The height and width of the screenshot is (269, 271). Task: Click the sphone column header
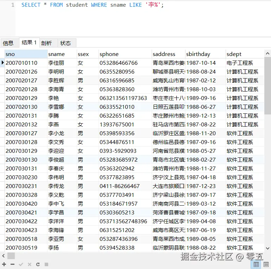(125, 54)
